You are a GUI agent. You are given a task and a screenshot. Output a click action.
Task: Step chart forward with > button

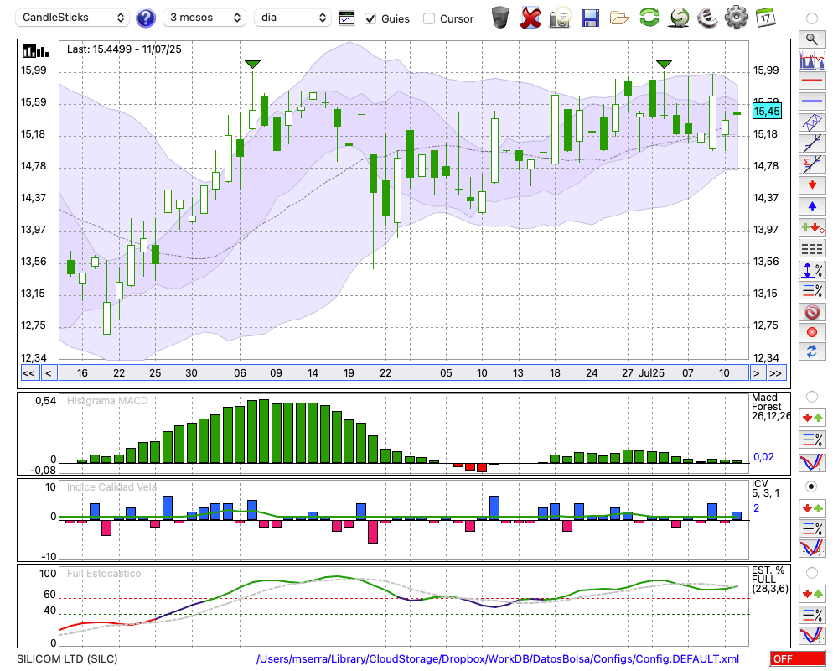[x=756, y=373]
